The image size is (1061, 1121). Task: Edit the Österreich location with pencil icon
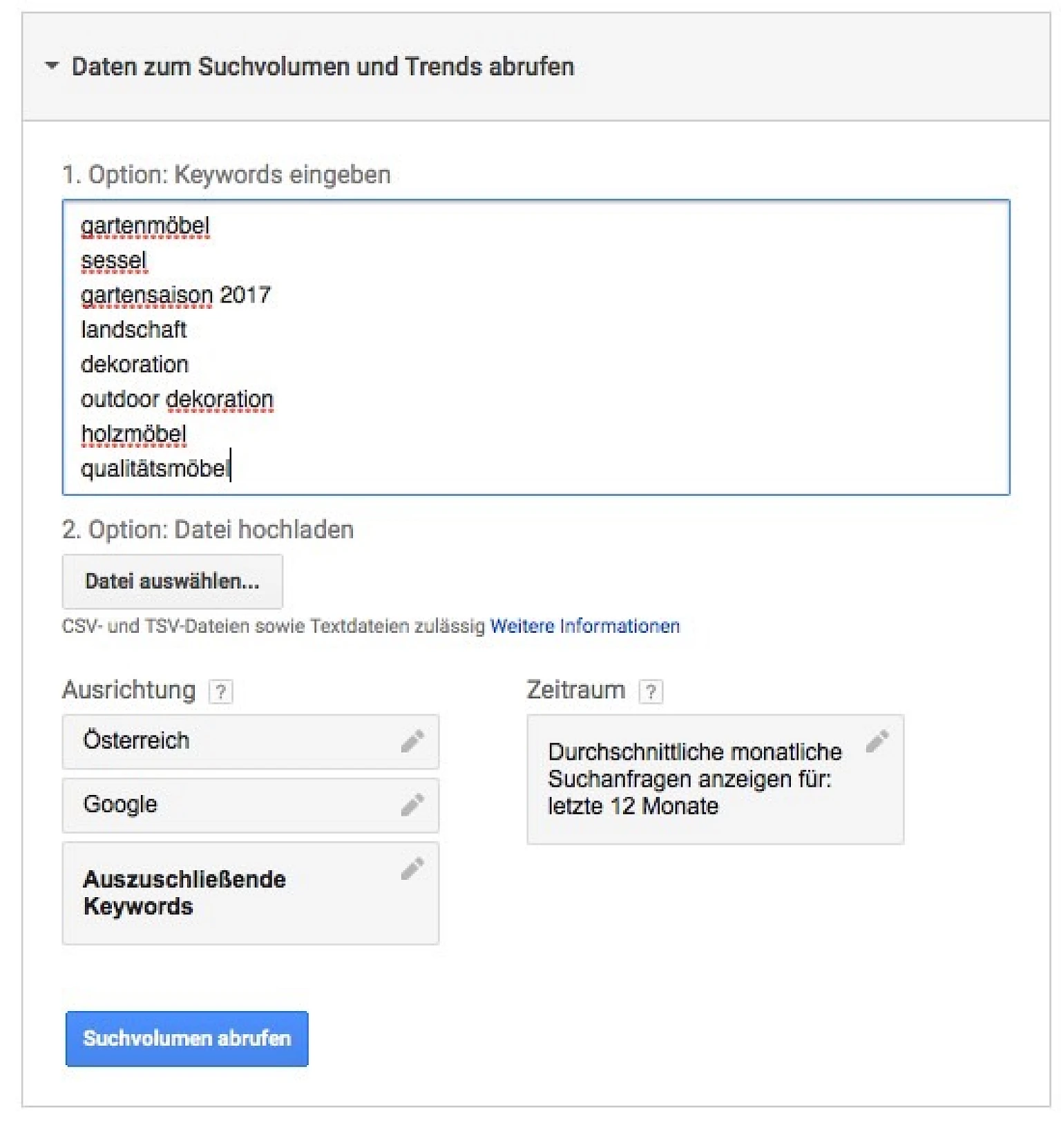coord(412,741)
